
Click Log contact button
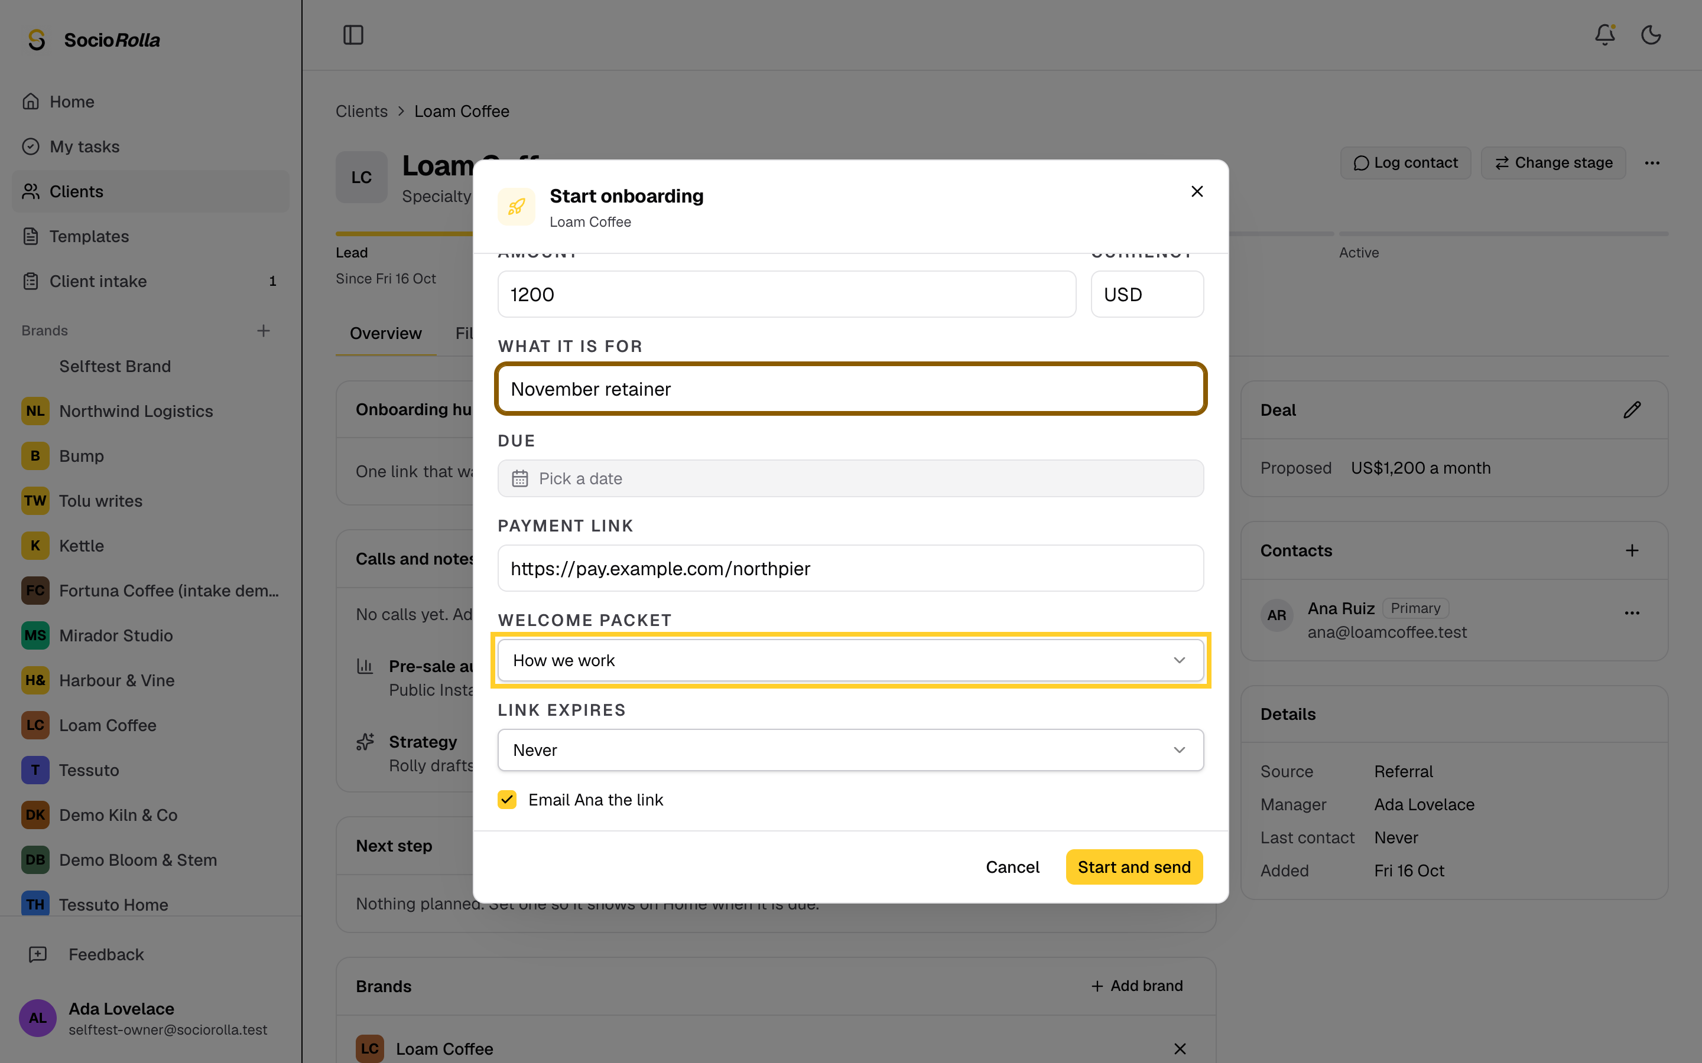click(1405, 163)
